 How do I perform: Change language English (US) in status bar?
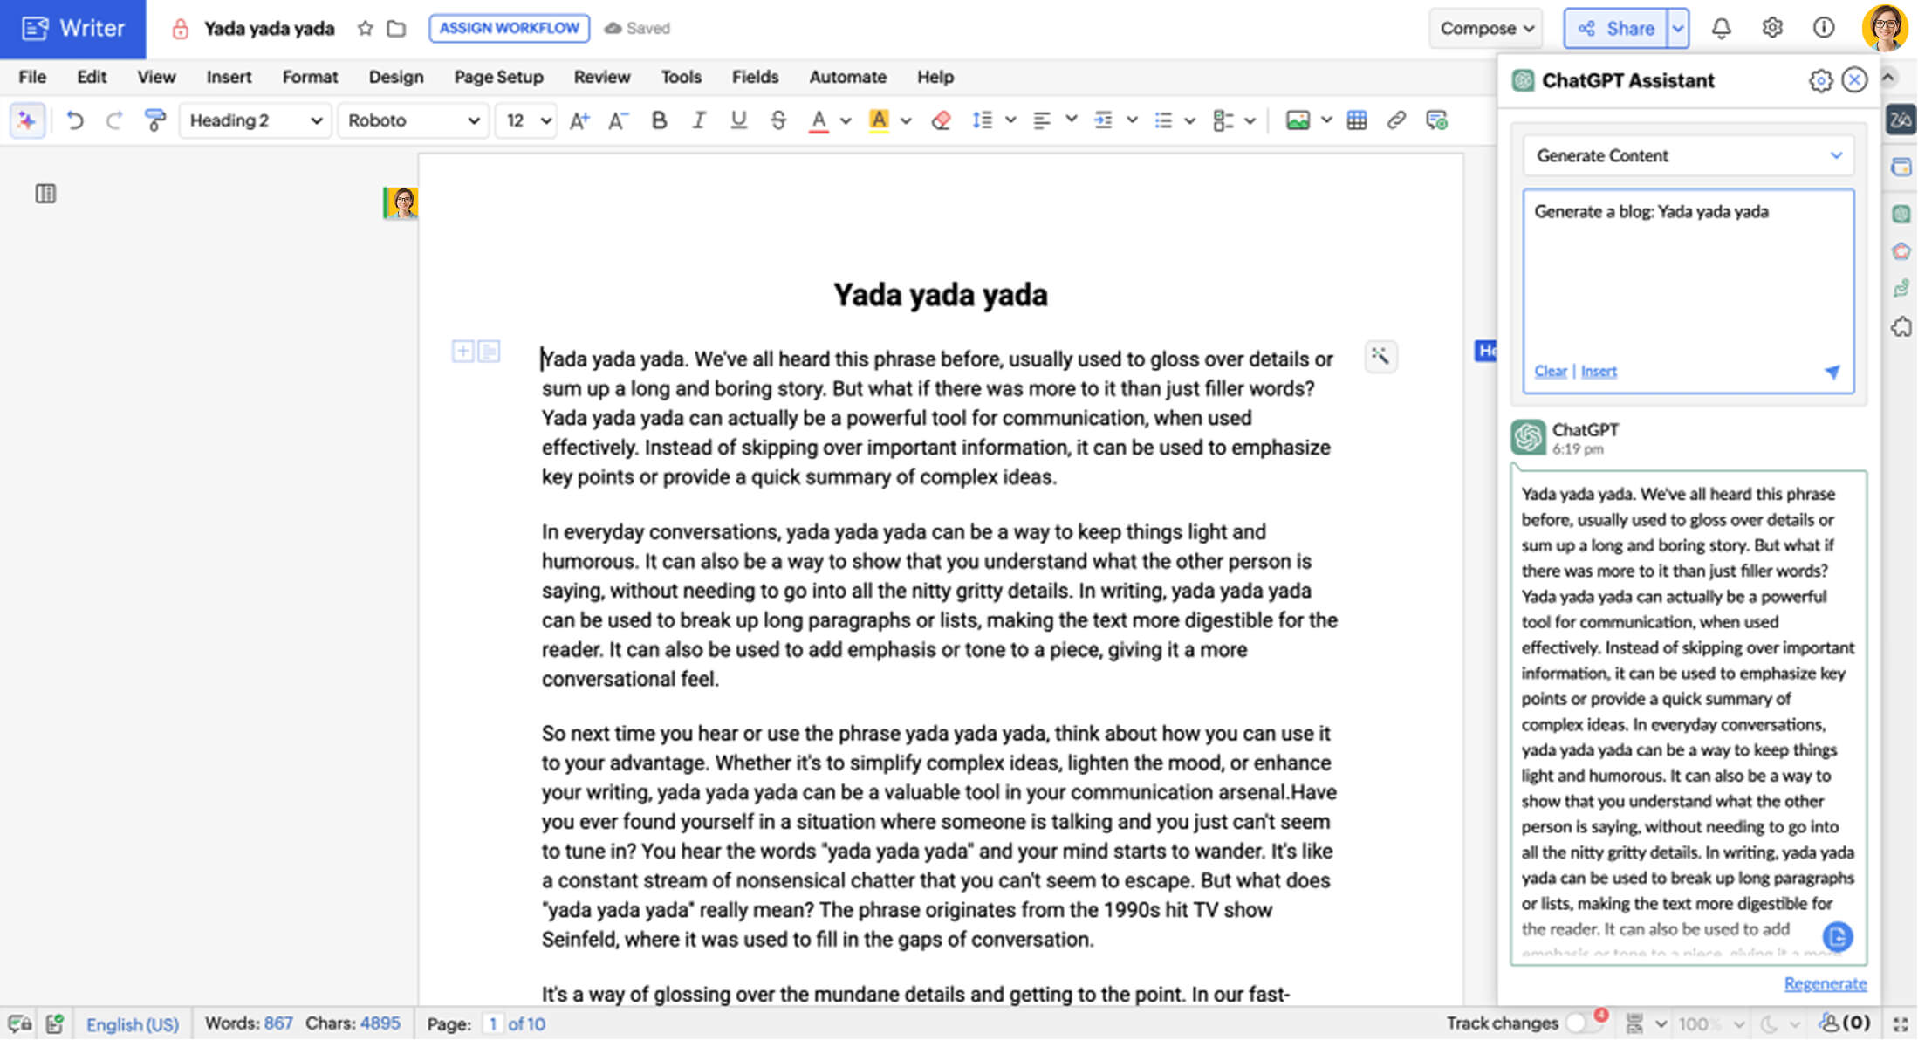pos(132,1024)
